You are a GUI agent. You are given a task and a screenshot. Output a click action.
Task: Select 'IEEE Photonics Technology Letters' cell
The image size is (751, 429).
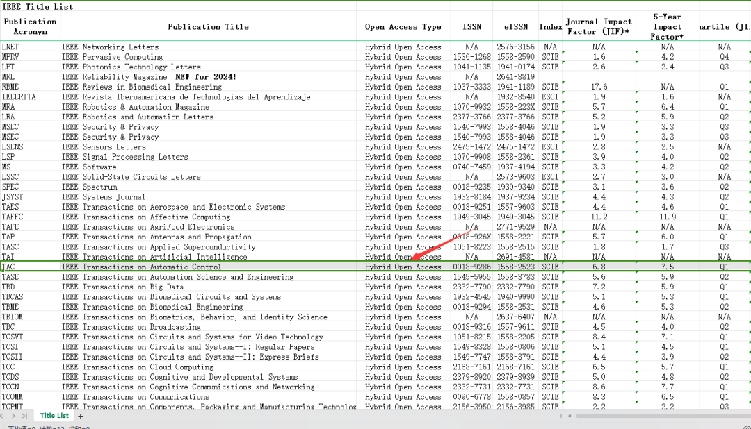tap(209, 67)
